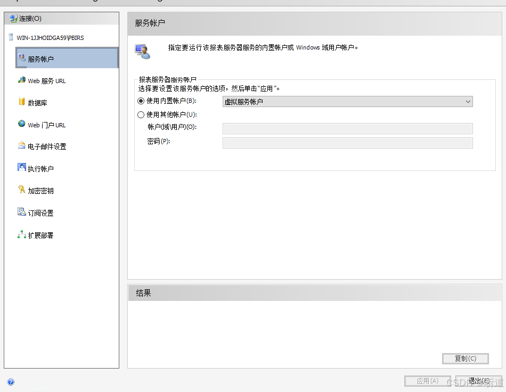
Task: Open the 数据库 settings page
Action: [x=37, y=103]
